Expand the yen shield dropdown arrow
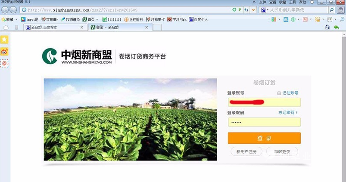The image size is (346, 182). point(298,19)
